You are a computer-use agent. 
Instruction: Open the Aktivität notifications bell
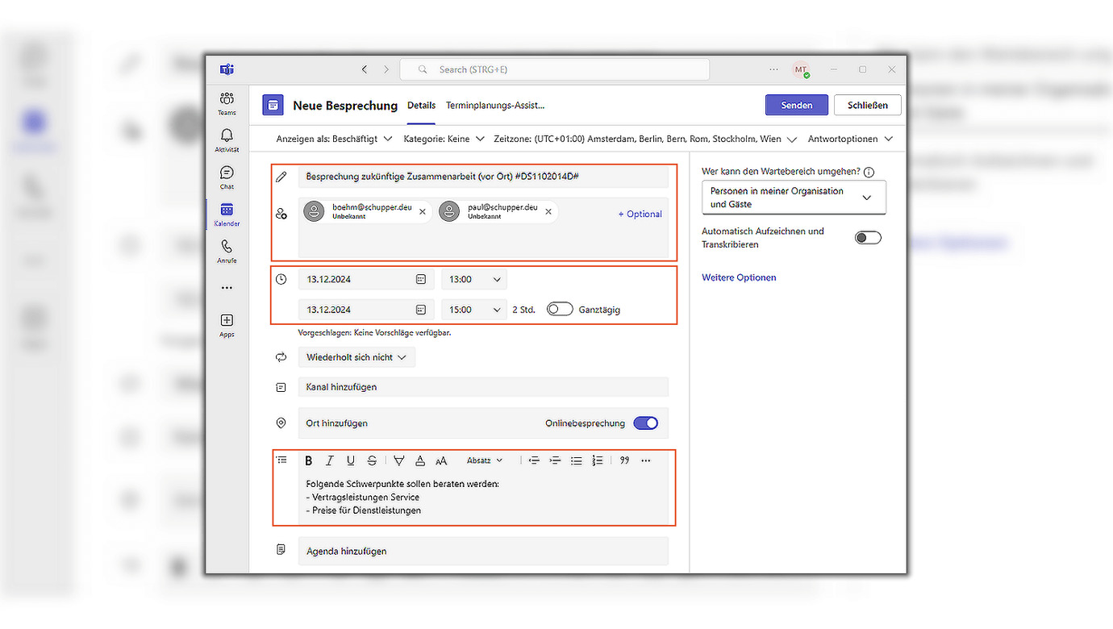[227, 140]
